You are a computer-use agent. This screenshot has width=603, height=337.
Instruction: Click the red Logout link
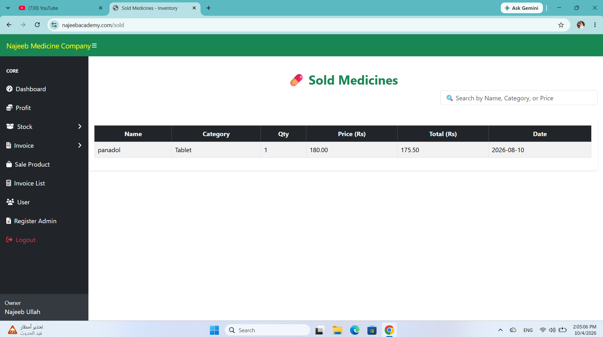[x=21, y=239]
